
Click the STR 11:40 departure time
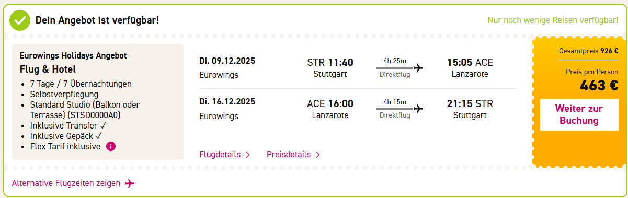click(x=330, y=63)
